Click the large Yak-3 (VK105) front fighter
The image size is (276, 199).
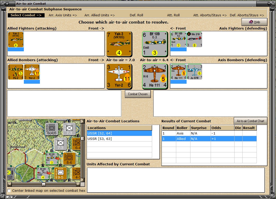119,44
